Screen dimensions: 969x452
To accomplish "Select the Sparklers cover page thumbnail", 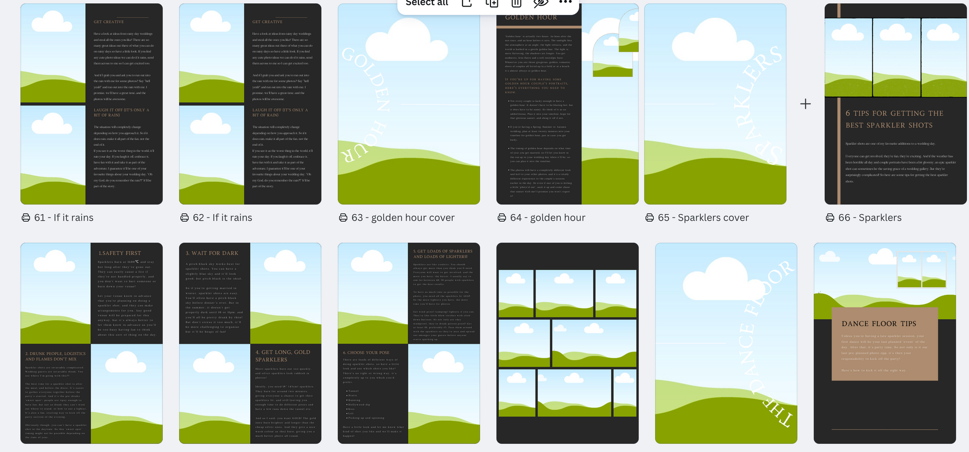I will (715, 104).
